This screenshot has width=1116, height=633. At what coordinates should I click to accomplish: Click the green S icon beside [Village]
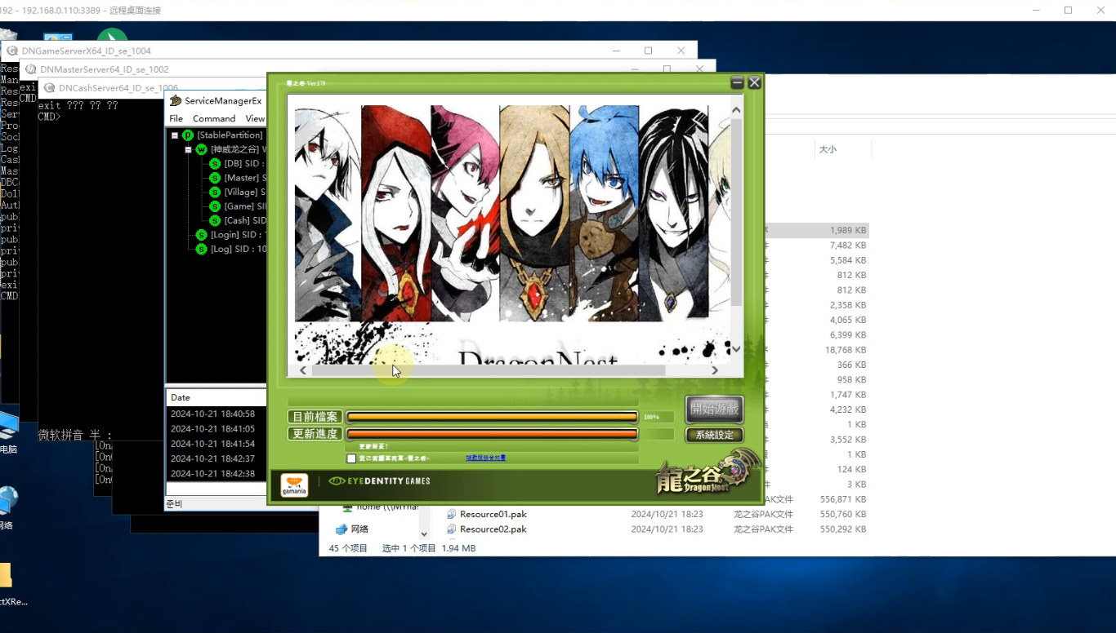[215, 193]
